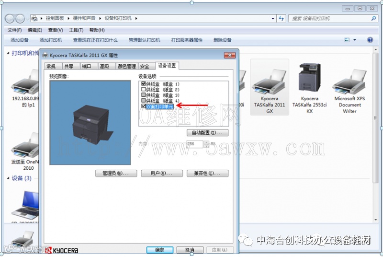
Task: Open the address bar history dropdown
Action: [x=272, y=18]
